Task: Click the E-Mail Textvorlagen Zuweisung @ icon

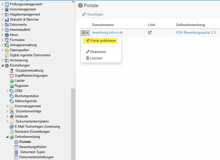Action: [12, 127]
